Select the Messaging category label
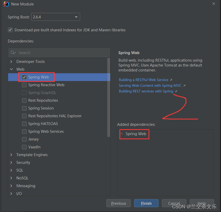 click(26, 186)
